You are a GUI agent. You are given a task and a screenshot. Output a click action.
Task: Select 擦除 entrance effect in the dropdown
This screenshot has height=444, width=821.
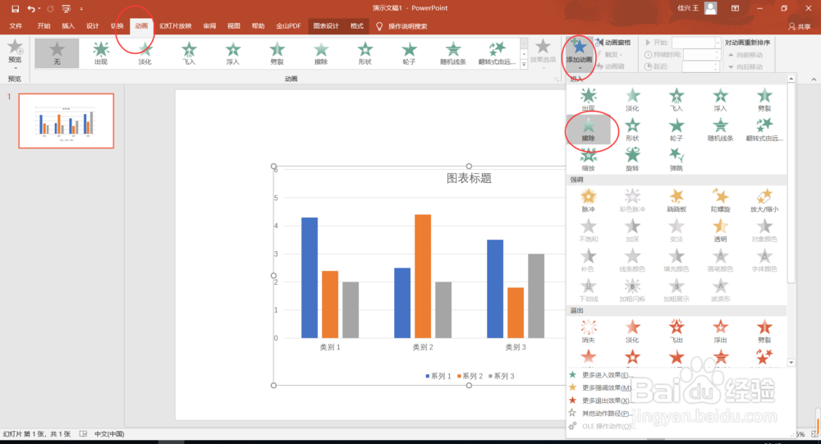coord(589,130)
